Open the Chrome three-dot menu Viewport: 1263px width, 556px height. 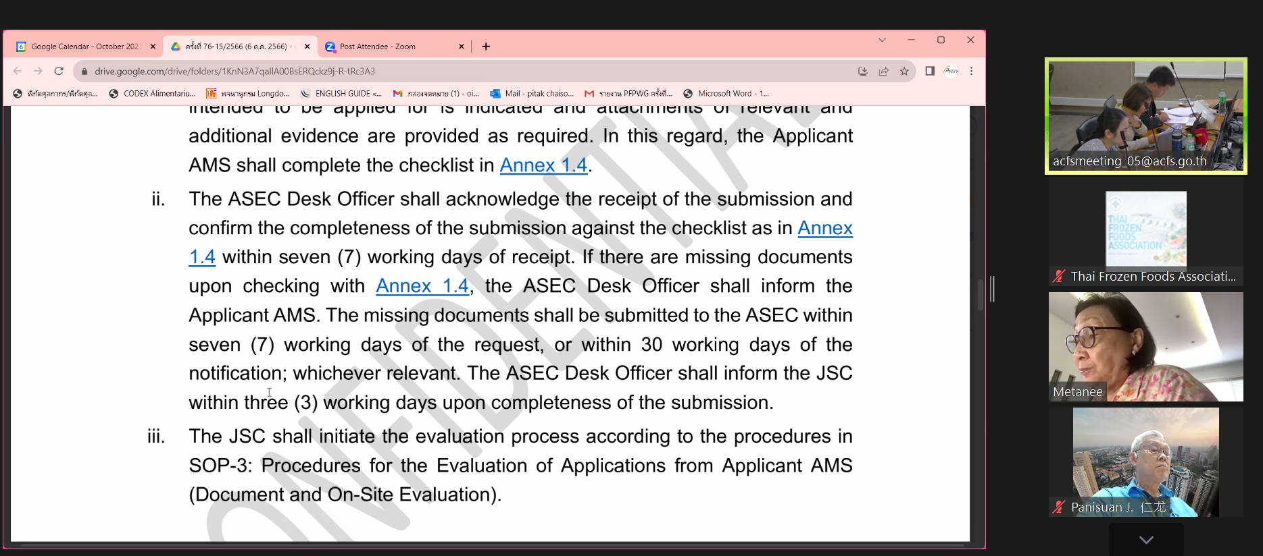tap(971, 71)
